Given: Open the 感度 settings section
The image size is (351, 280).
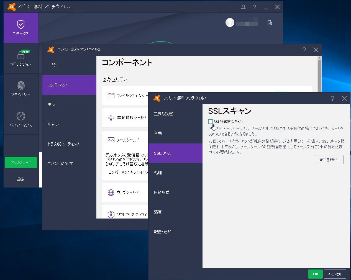Looking at the screenshot, I should (x=175, y=212).
